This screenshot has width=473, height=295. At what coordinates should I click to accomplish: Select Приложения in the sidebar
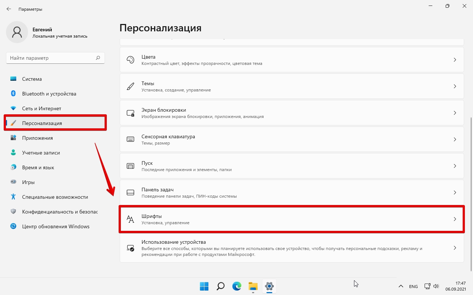click(x=55, y=138)
